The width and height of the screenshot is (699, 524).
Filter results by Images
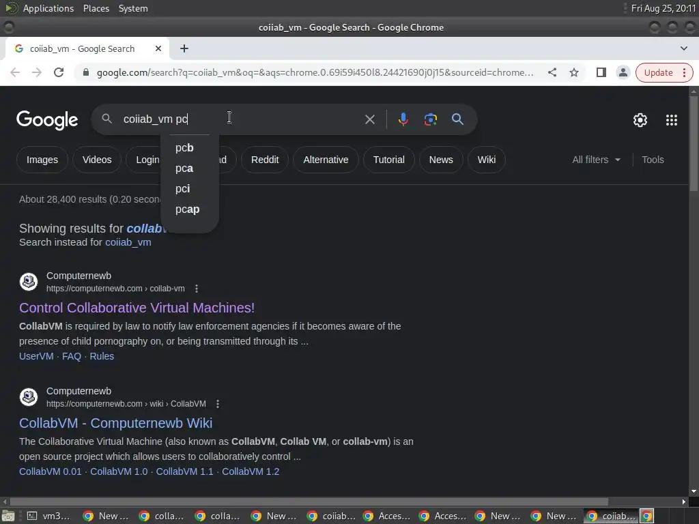[42, 160]
